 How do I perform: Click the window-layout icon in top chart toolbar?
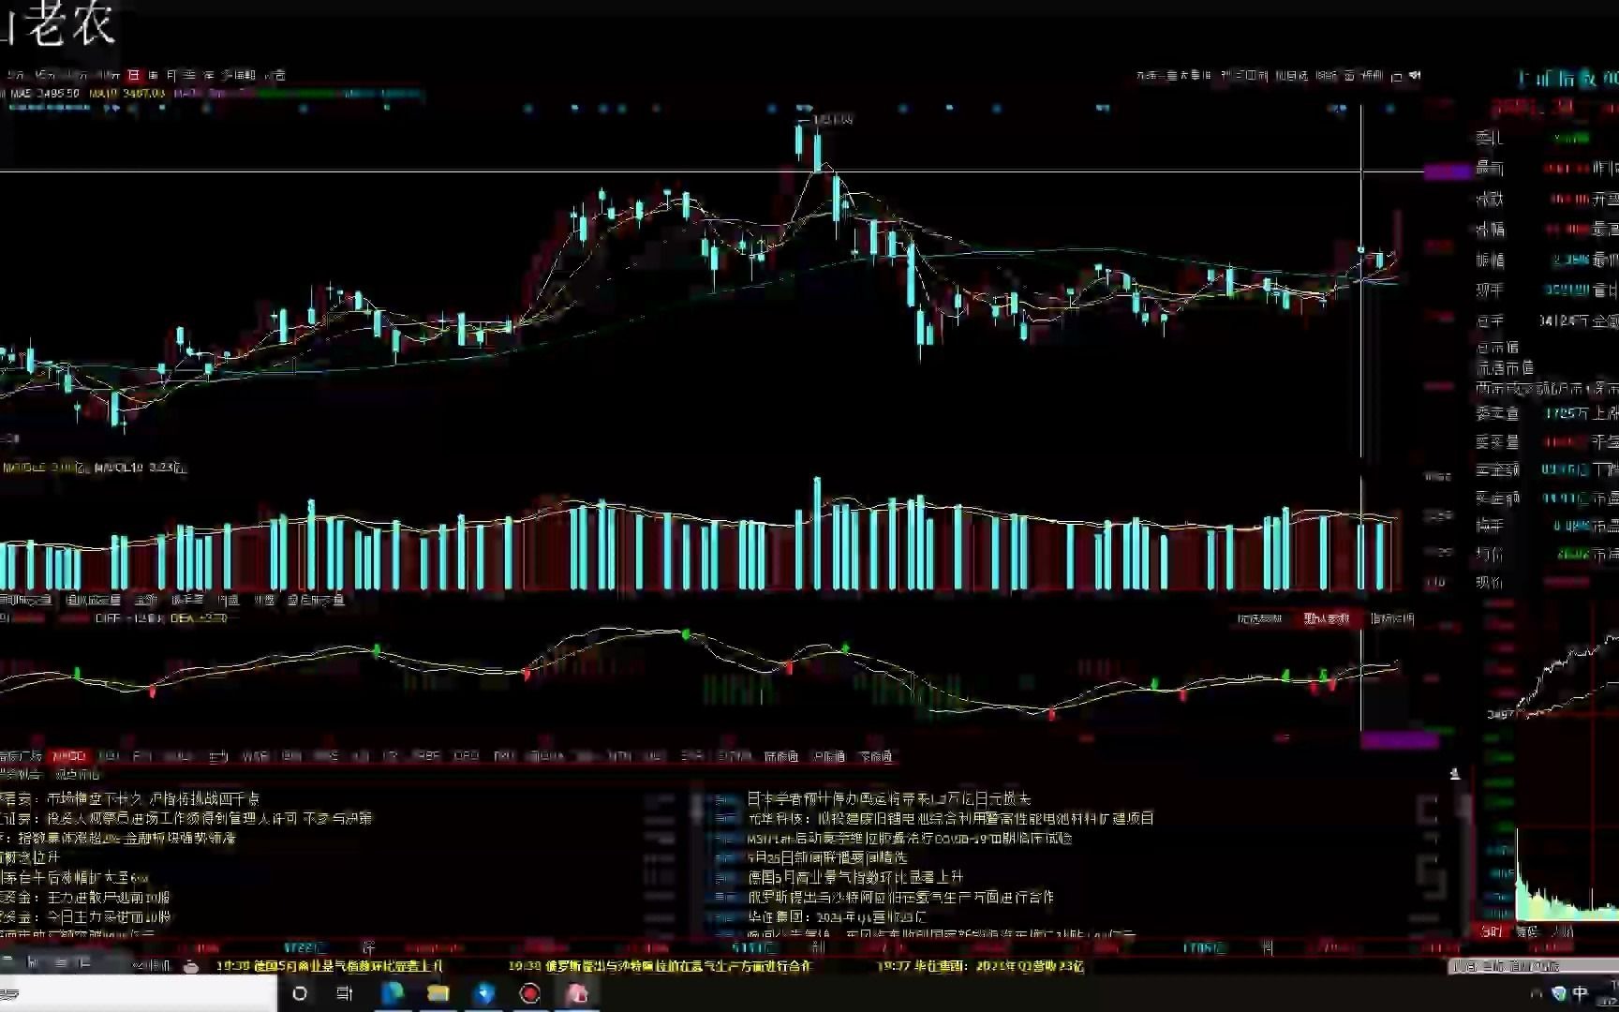1397,76
